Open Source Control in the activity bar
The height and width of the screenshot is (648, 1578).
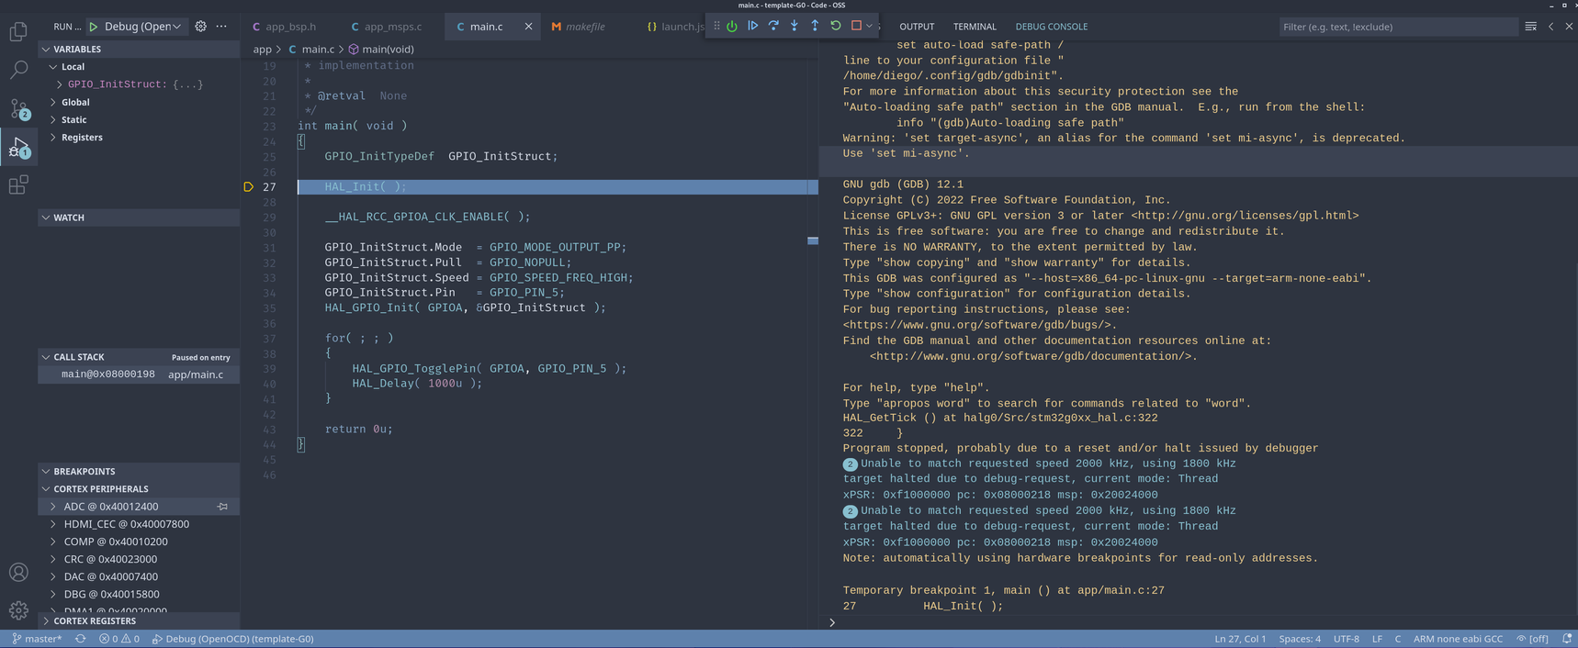pos(18,109)
